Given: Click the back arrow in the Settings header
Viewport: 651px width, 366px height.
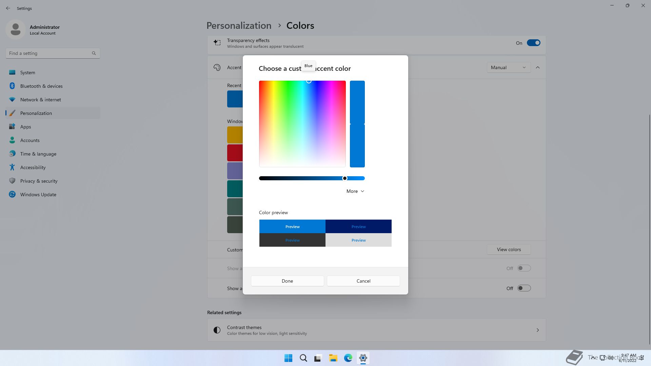Looking at the screenshot, I should pos(8,8).
